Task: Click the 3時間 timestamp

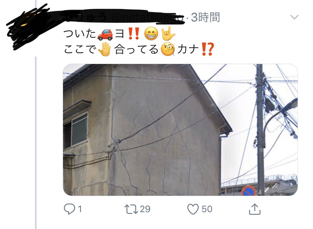Action: [206, 17]
